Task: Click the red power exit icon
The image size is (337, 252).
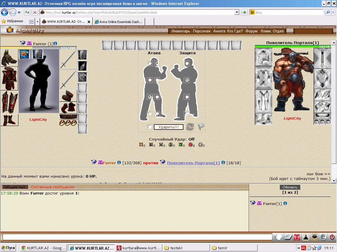Action: (x=332, y=237)
